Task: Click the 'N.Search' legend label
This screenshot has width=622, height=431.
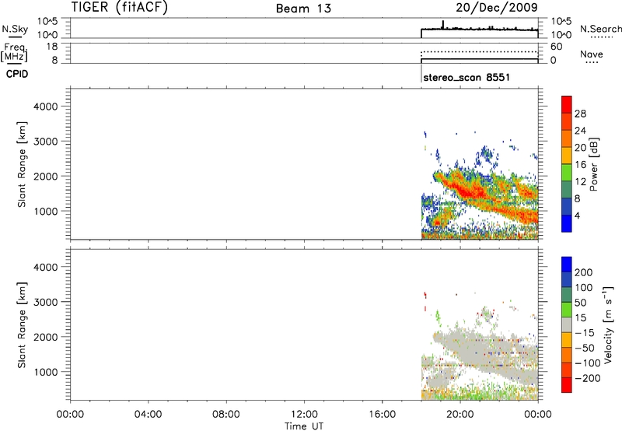Action: pos(600,29)
